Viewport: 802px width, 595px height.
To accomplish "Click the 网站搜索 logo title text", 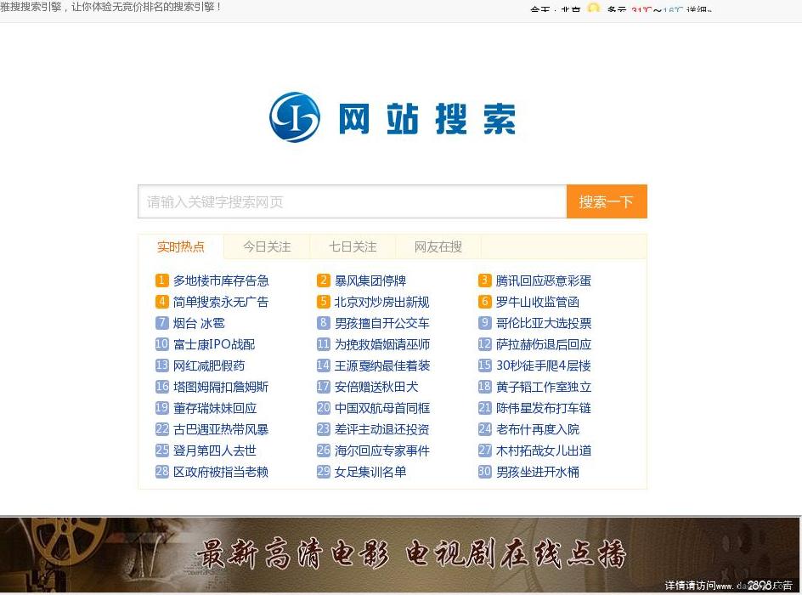I will click(427, 118).
